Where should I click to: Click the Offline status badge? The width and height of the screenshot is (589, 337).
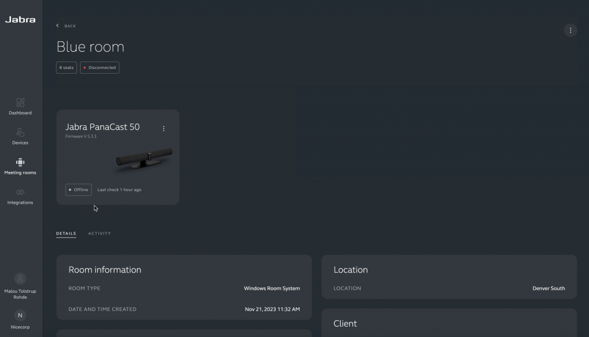tap(78, 190)
